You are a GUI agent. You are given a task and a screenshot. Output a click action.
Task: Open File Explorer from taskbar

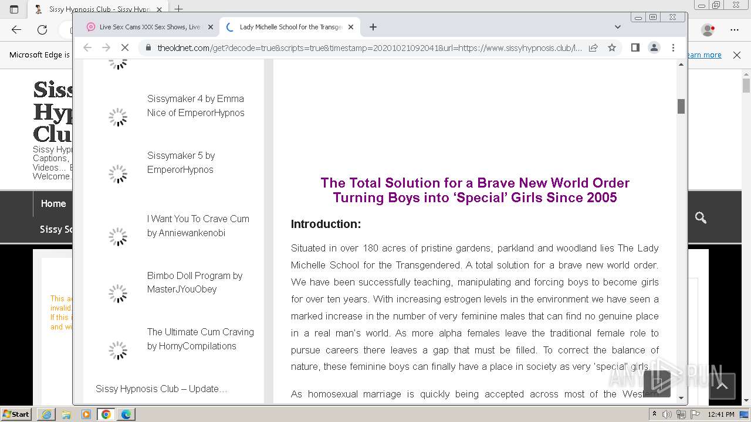pyautogui.click(x=66, y=414)
